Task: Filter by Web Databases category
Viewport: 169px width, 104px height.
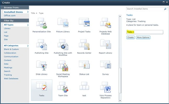Action: pyautogui.click(x=11, y=79)
